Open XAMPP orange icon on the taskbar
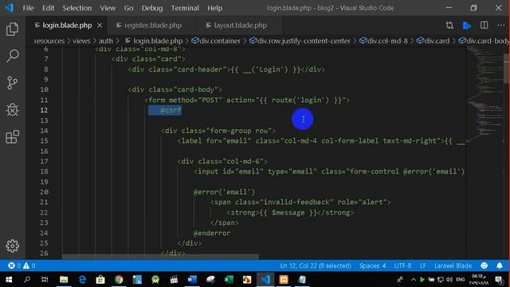This screenshot has width=510, height=287. [x=284, y=280]
